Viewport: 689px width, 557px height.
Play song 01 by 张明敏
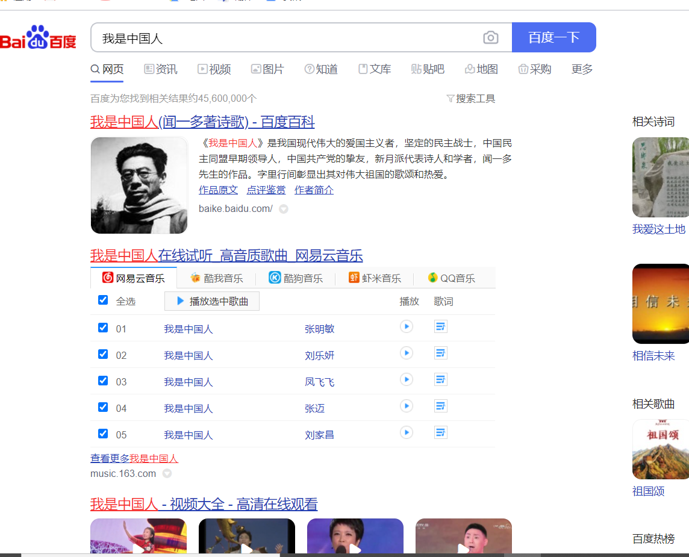(x=407, y=326)
